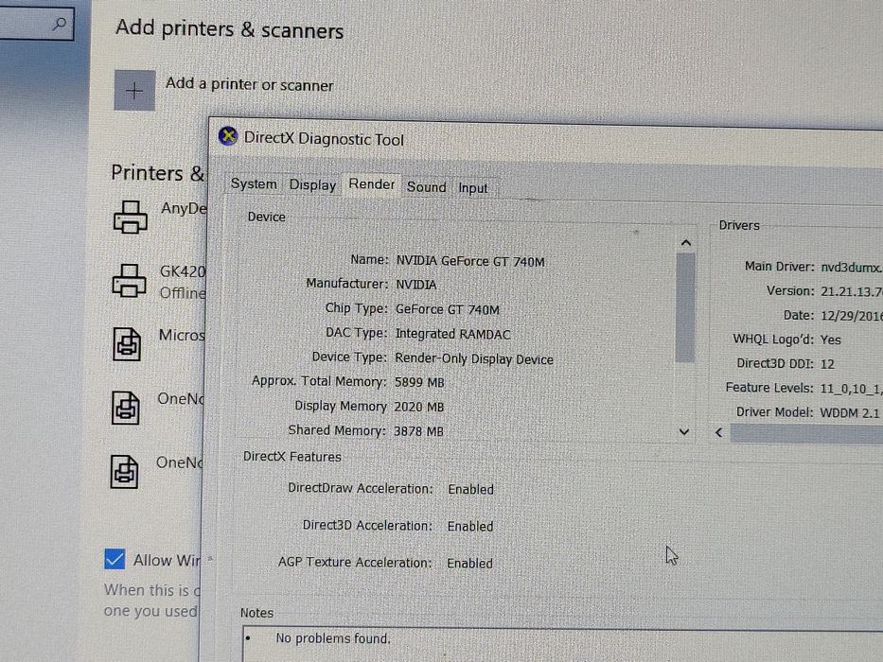
Task: Open the Render tab
Action: (x=372, y=184)
